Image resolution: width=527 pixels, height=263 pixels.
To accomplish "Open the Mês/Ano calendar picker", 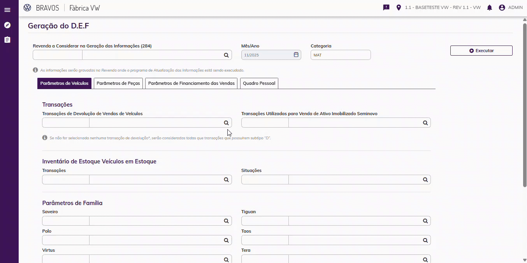I will (x=296, y=55).
